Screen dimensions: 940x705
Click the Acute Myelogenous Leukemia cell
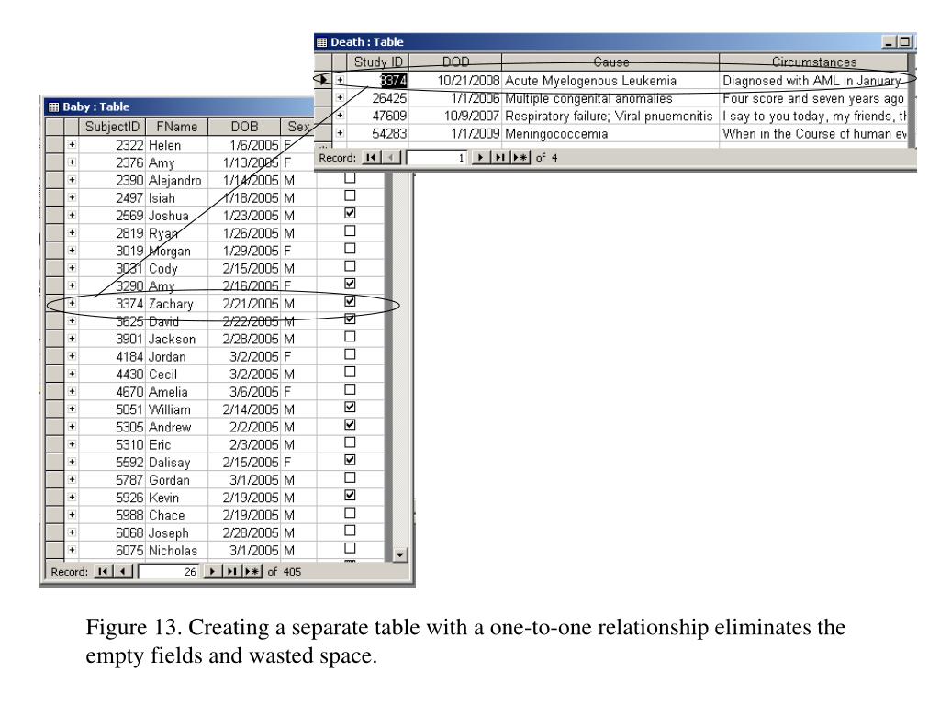[610, 81]
